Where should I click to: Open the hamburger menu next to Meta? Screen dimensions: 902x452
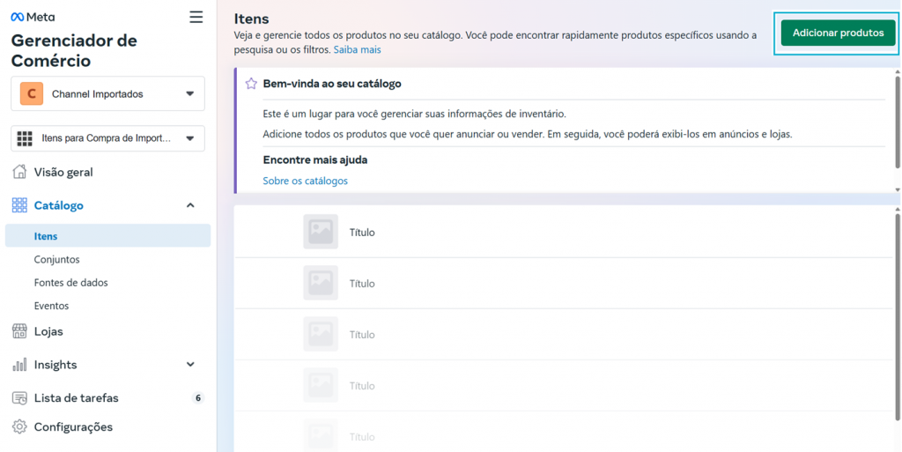point(196,18)
